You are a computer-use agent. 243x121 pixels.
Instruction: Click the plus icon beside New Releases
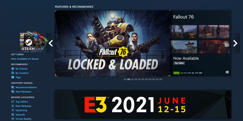tap(13, 106)
